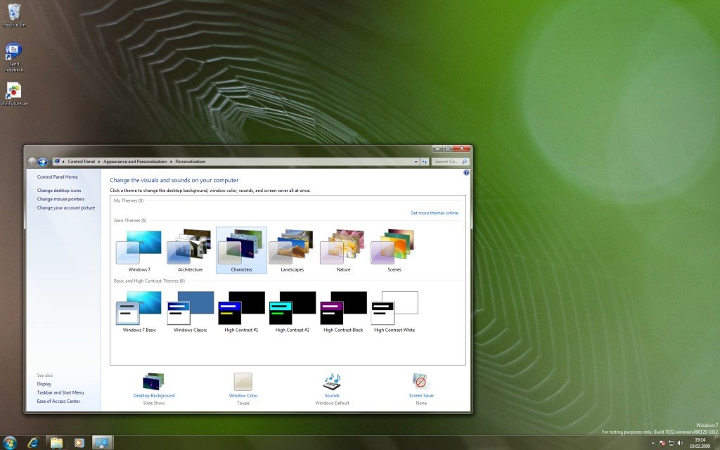Image resolution: width=720 pixels, height=450 pixels.
Task: Expand the arrow after Control Panel breadcrumb
Action: pos(99,162)
